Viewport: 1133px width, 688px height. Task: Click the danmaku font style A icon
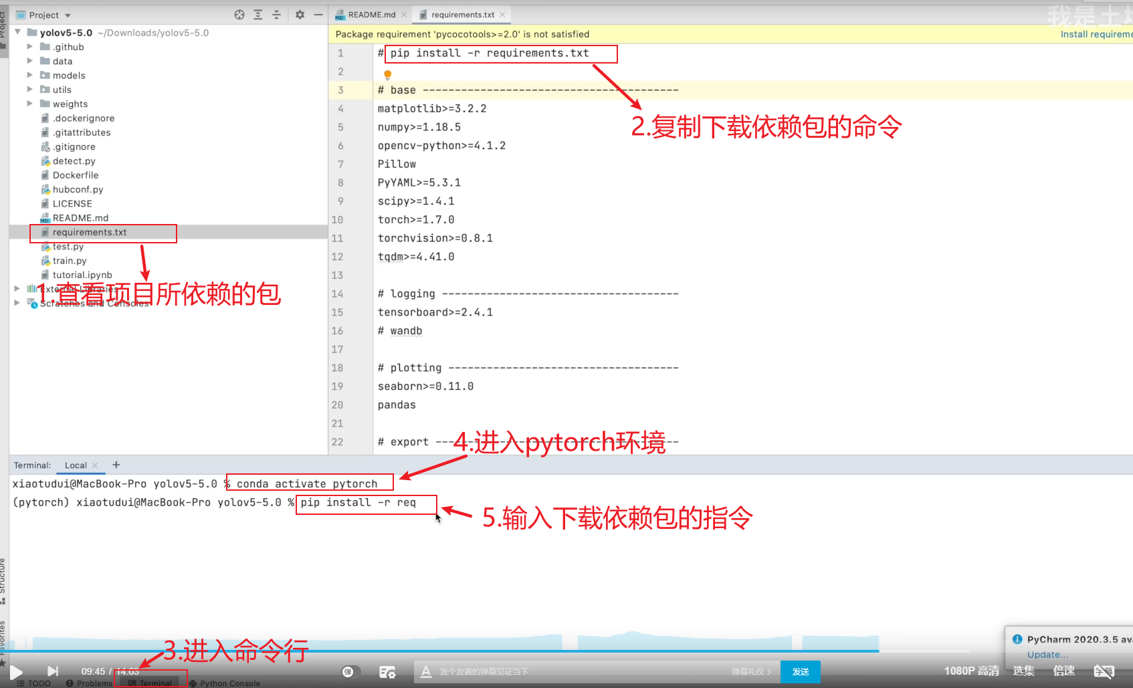pyautogui.click(x=425, y=671)
